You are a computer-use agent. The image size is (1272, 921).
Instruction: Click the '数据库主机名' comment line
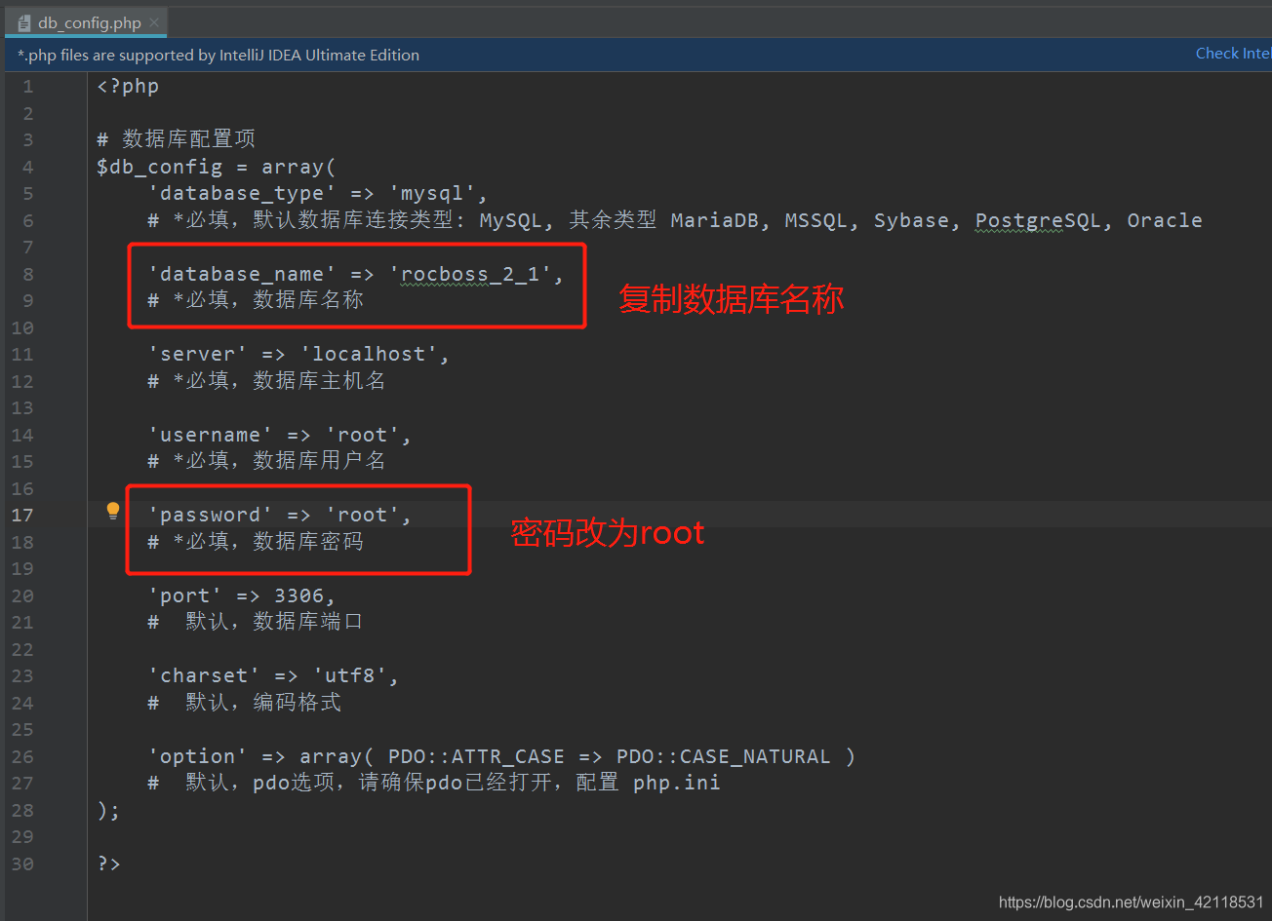click(266, 381)
